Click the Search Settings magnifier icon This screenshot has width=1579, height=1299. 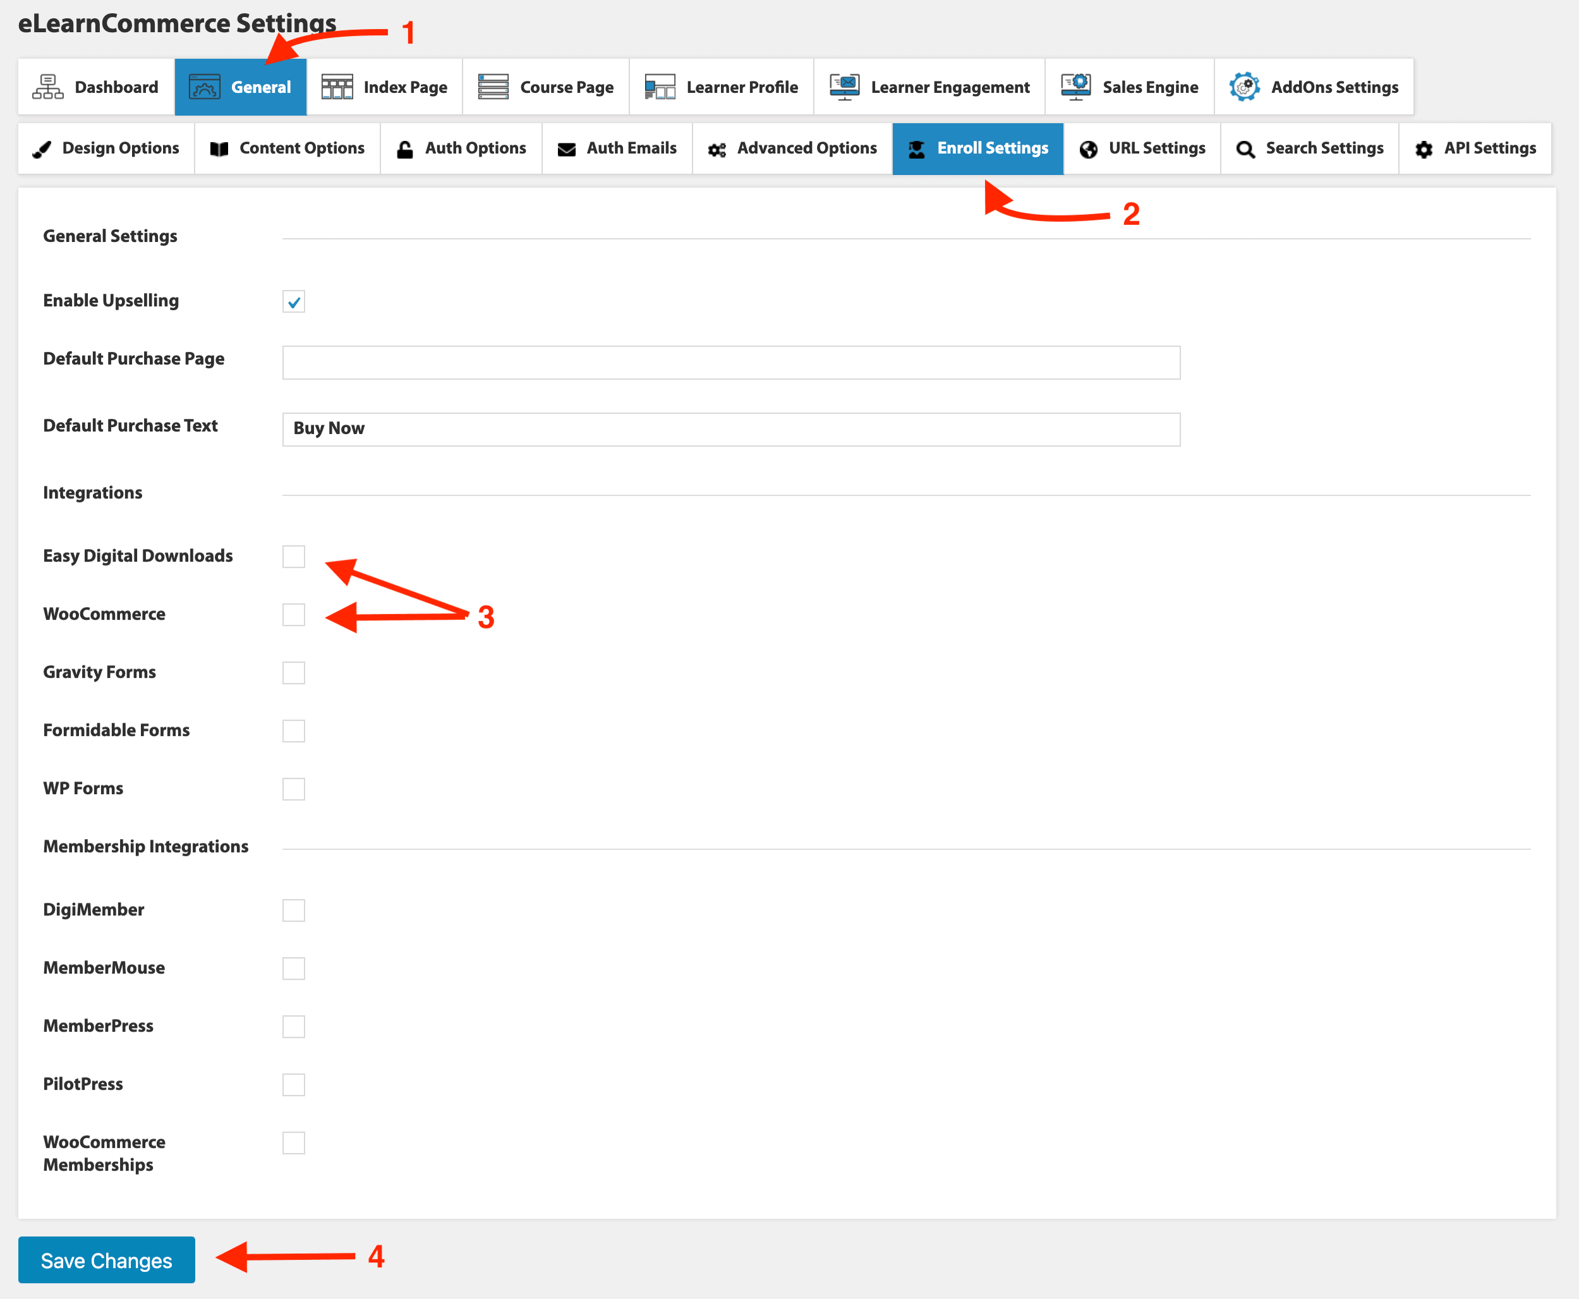coord(1245,150)
